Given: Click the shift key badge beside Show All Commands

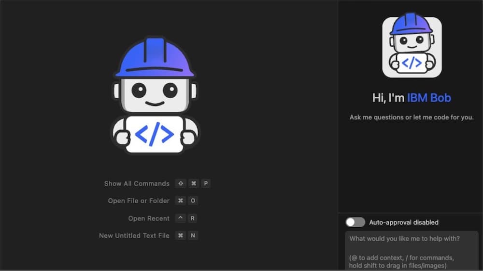Looking at the screenshot, I should pyautogui.click(x=181, y=183).
